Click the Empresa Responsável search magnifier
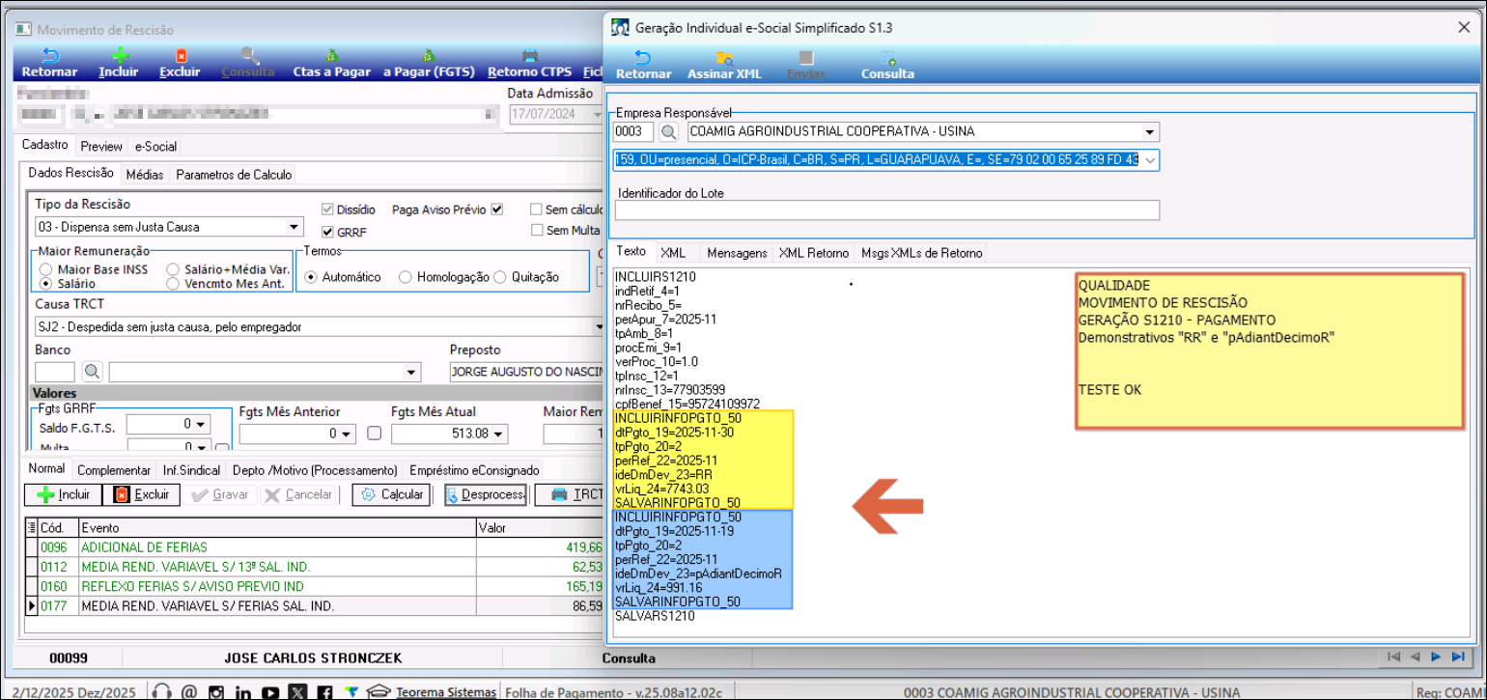Viewport: 1487px width, 700px height. pos(668,131)
